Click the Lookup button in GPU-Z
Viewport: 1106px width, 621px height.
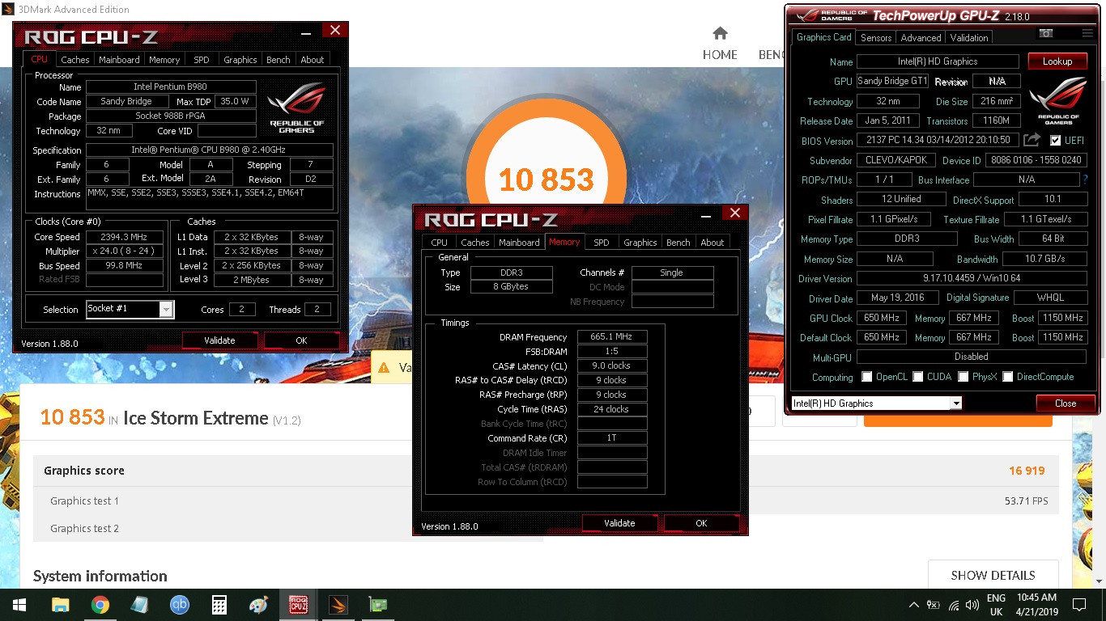point(1057,61)
